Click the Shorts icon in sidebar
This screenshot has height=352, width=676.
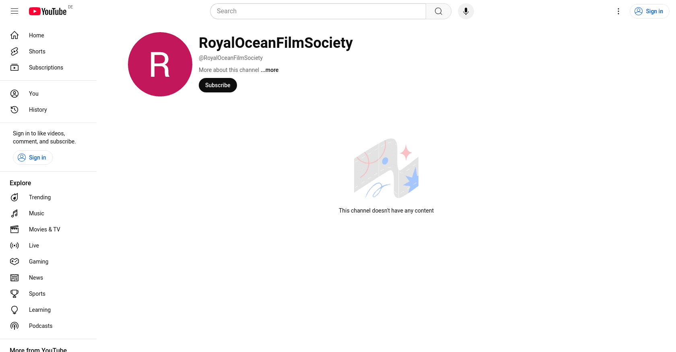(14, 51)
